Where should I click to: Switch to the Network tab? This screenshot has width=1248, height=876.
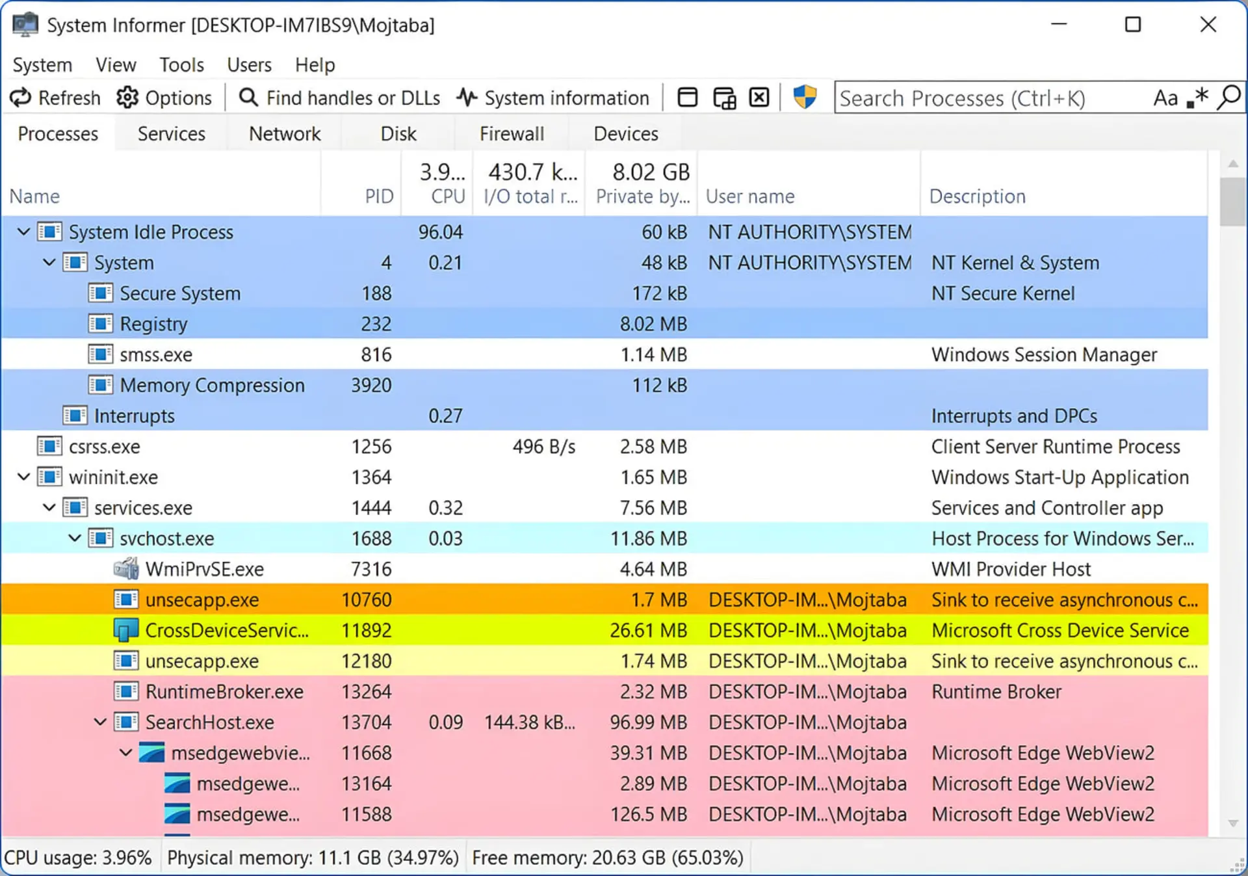click(285, 133)
